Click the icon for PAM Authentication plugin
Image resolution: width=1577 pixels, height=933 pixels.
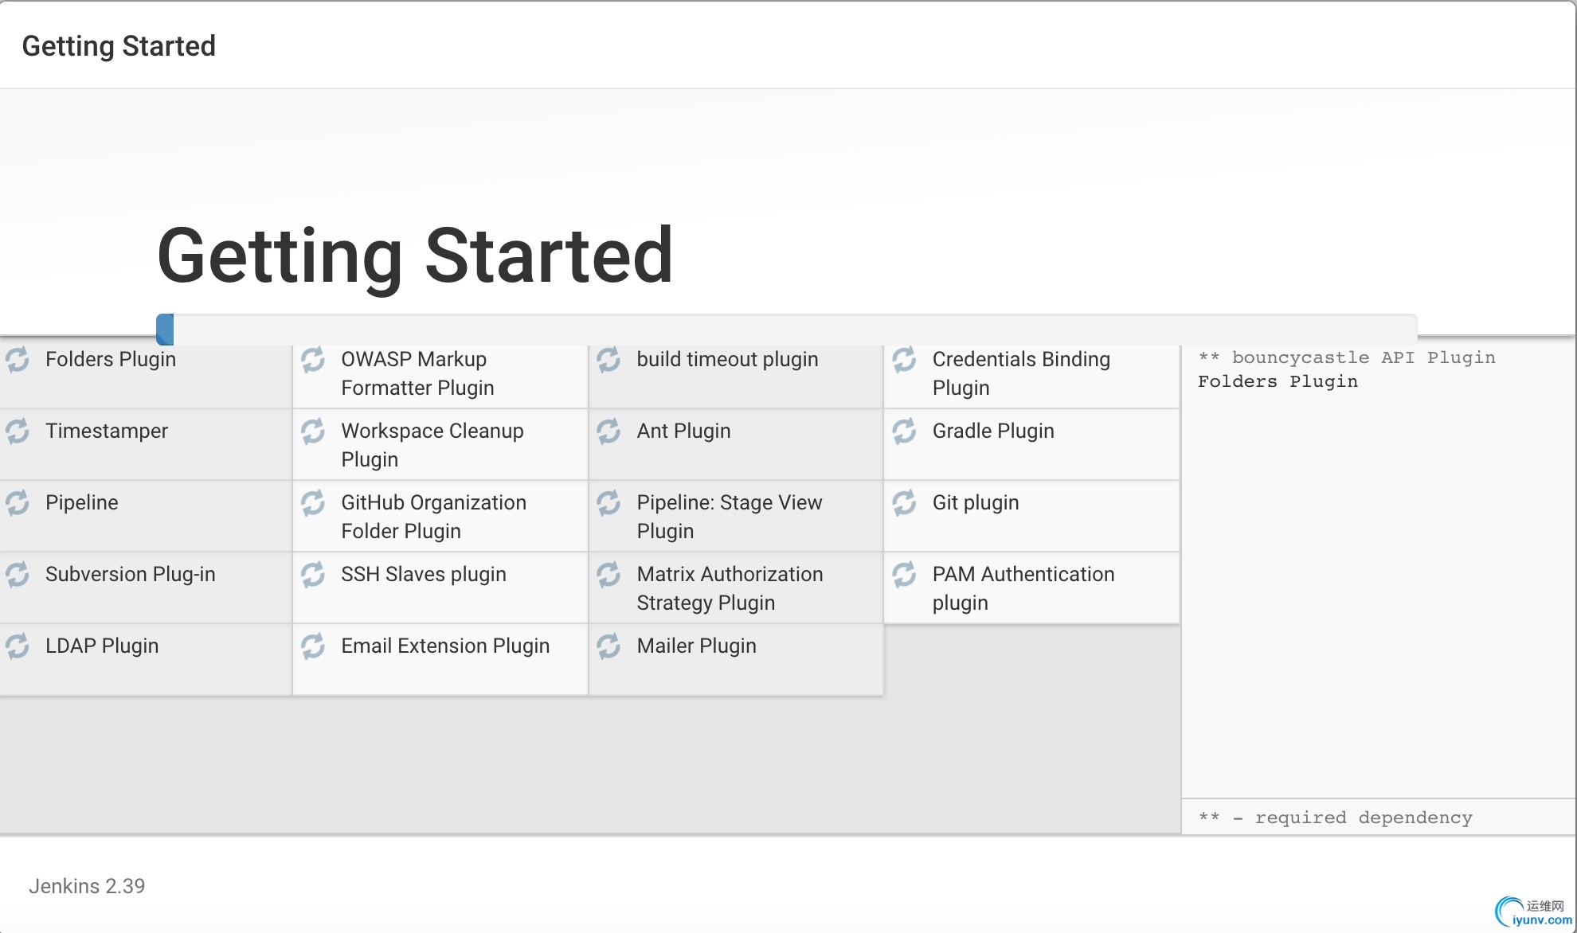pos(904,574)
